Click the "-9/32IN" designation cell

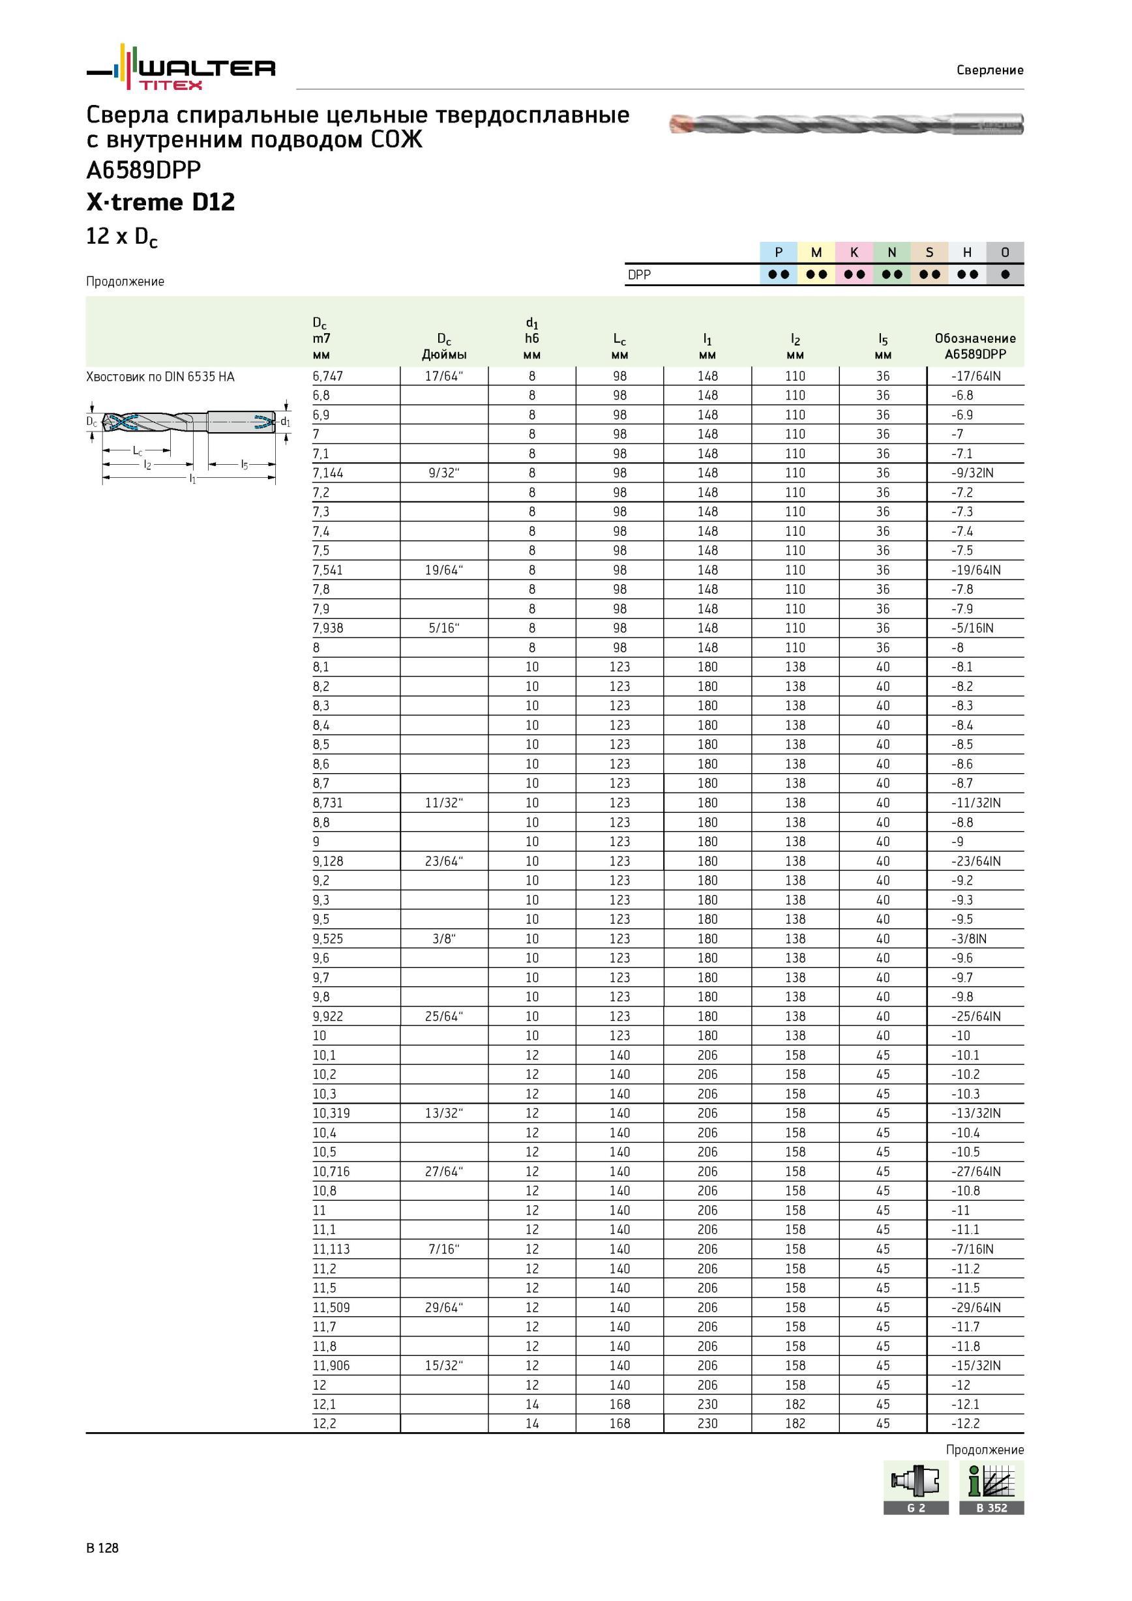pos(972,473)
